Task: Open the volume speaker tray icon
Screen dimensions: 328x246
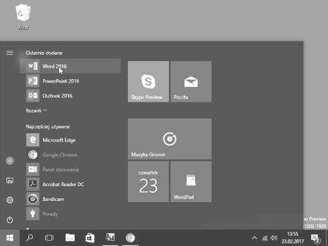Action: (x=274, y=238)
